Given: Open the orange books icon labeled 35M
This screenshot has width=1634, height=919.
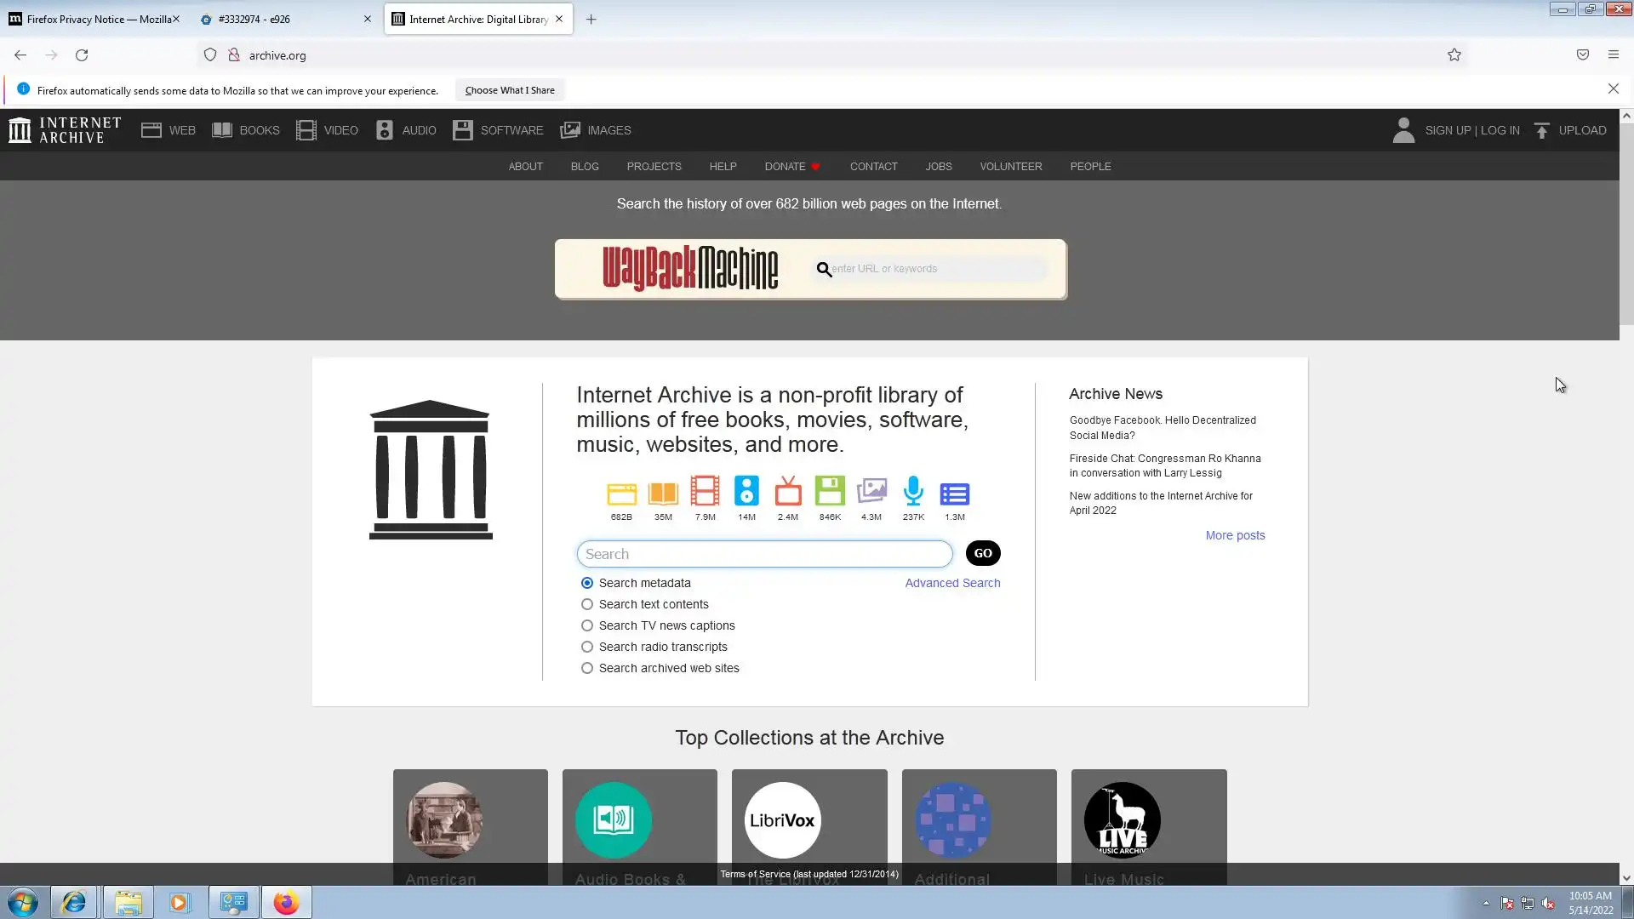Looking at the screenshot, I should point(663,494).
